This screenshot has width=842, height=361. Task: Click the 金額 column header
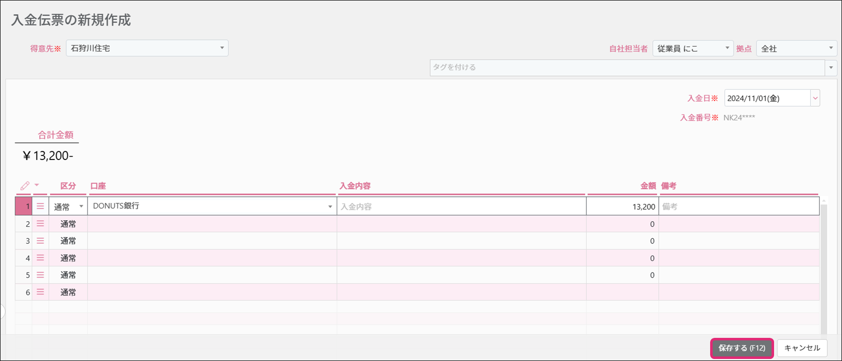(x=648, y=186)
